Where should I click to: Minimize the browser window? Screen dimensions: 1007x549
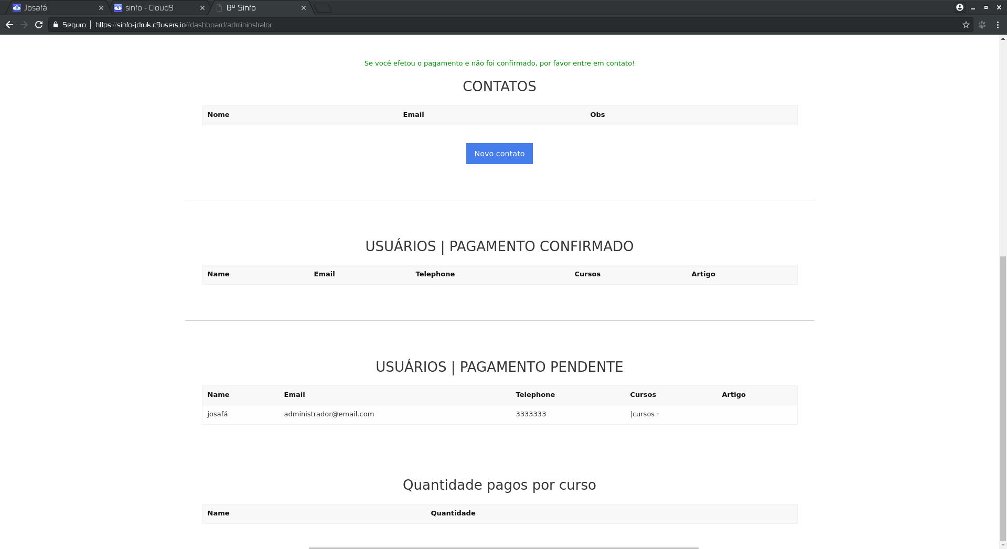tap(973, 8)
